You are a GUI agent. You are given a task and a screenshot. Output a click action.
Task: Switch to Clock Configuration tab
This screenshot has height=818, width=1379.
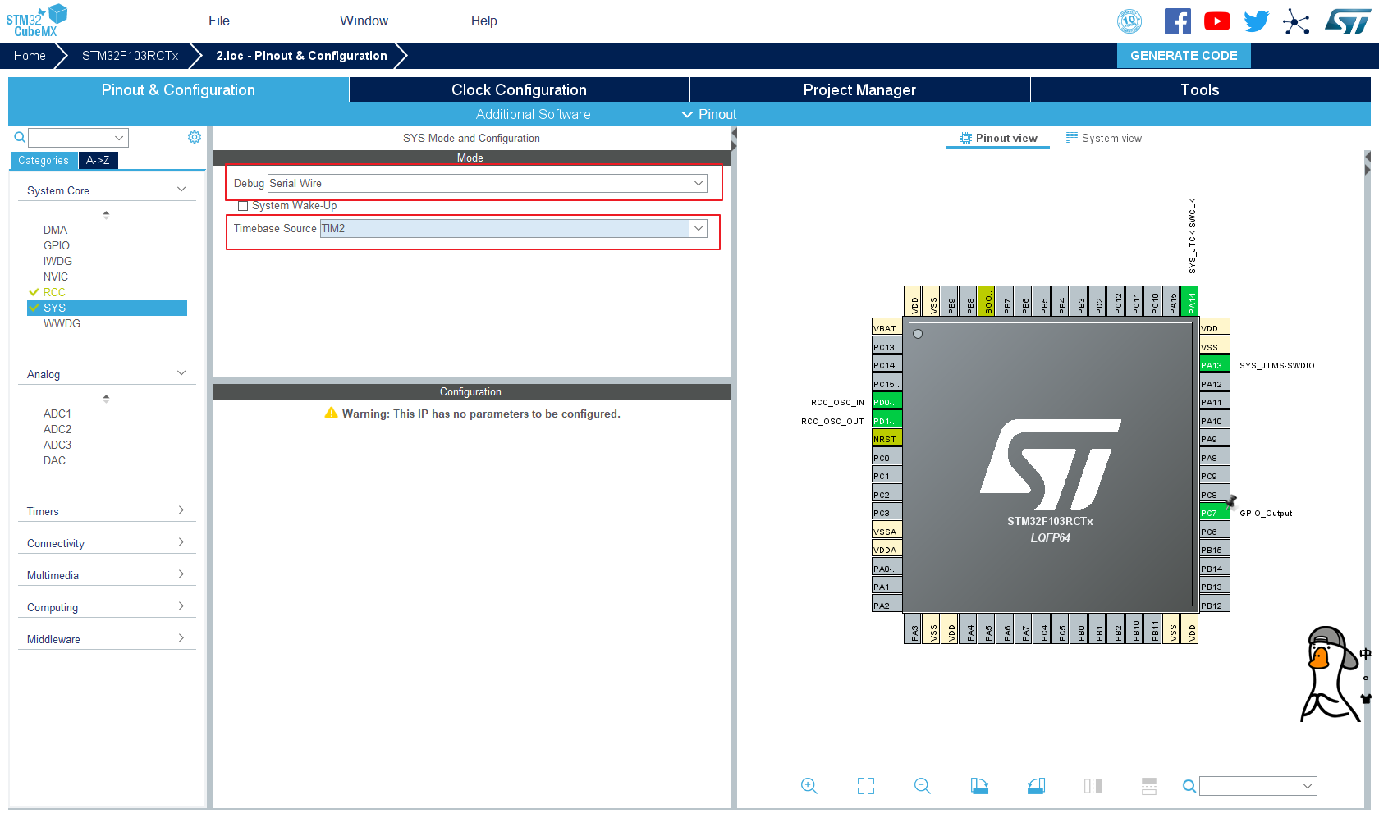[x=519, y=89]
